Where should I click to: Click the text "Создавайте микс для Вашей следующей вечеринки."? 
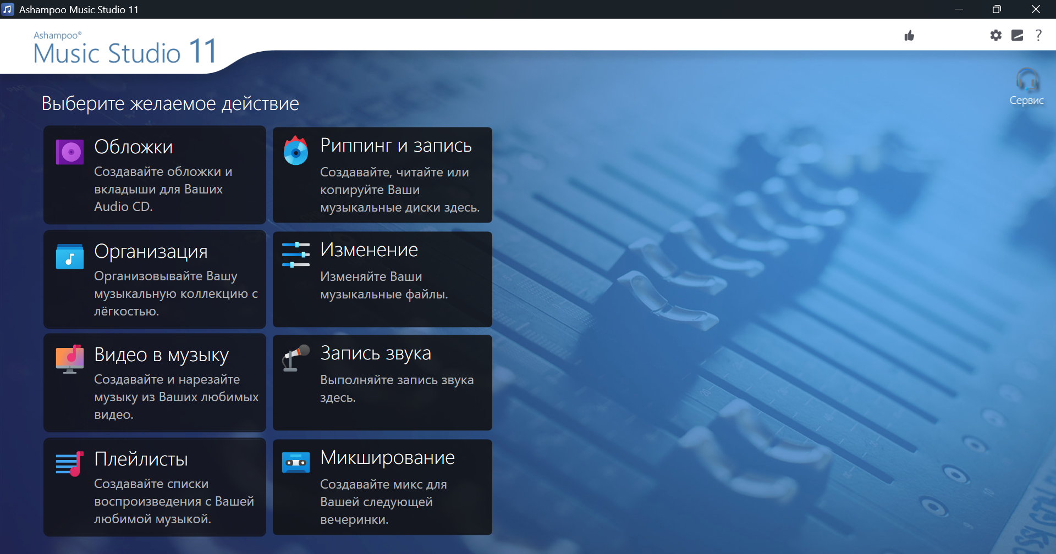click(x=383, y=502)
